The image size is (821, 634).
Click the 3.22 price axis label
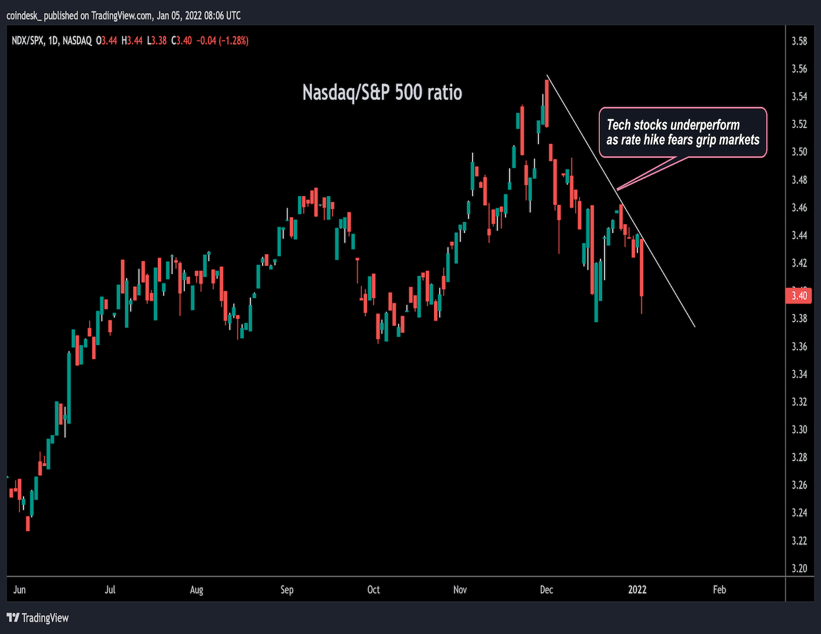[799, 541]
